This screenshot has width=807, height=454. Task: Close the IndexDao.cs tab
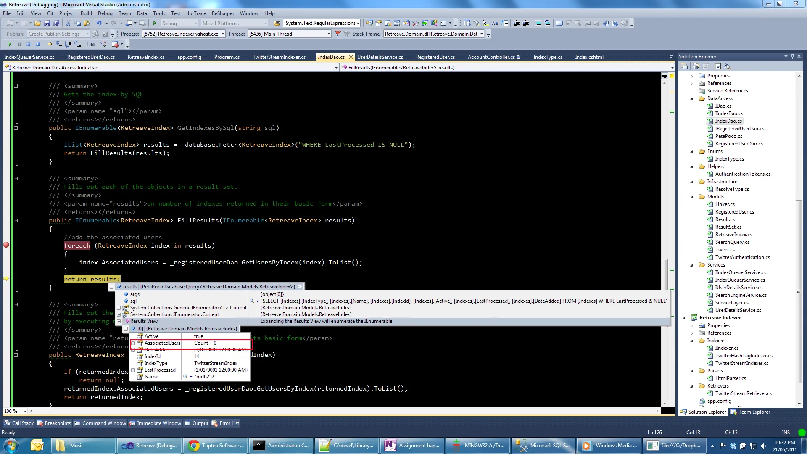pyautogui.click(x=351, y=57)
